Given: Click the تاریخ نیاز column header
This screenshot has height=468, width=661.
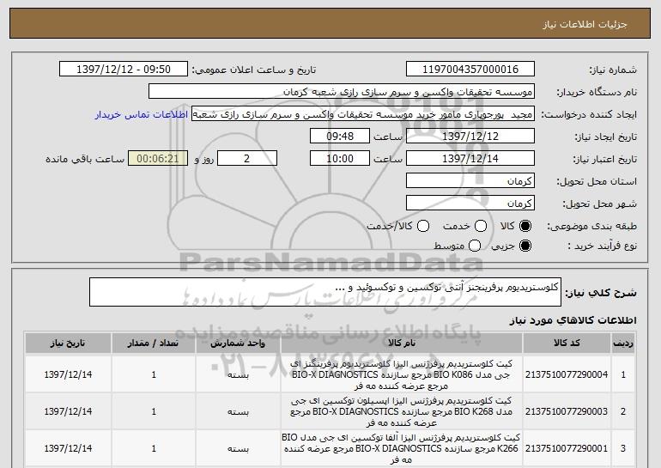Looking at the screenshot, I should click(68, 343).
